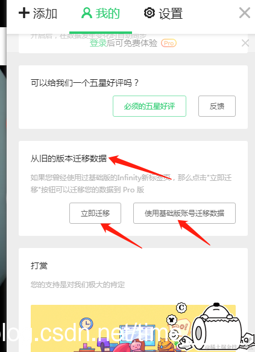Screen dimensions: 255x352
Task: Close the side panel with X
Action: (x=245, y=13)
